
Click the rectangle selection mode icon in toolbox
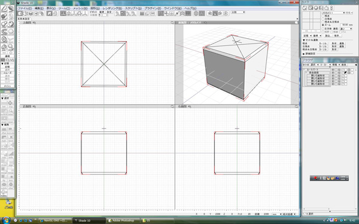coord(4,60)
